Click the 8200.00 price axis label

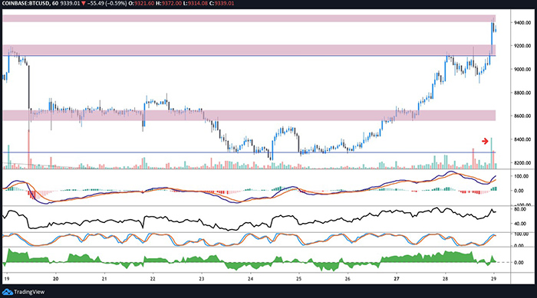522,163
